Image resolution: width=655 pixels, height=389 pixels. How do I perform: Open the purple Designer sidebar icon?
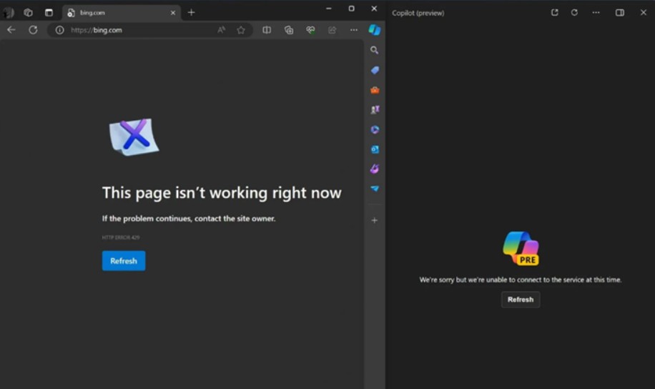(x=374, y=169)
